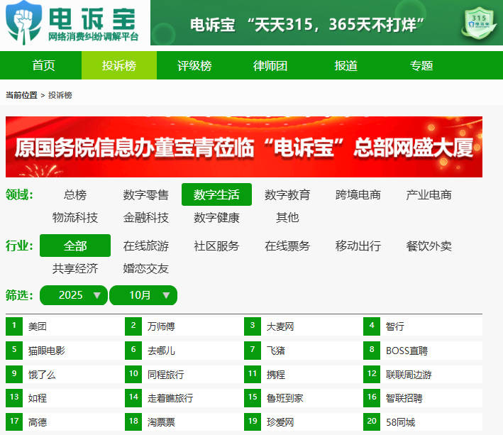Open the 2025 year dropdown
This screenshot has height=435, width=503.
tap(74, 295)
